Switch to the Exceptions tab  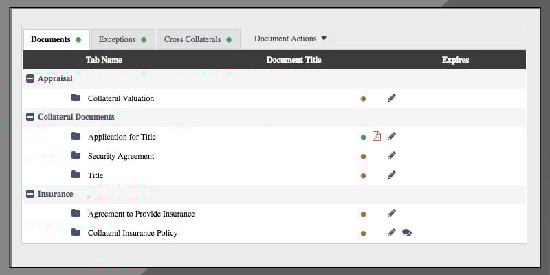tap(122, 39)
